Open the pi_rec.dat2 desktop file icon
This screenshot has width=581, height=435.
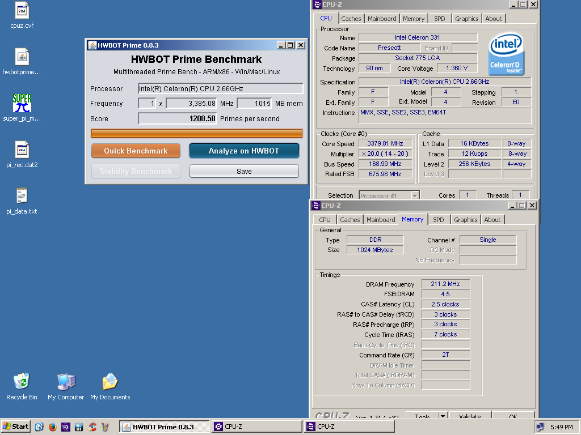pos(22,150)
